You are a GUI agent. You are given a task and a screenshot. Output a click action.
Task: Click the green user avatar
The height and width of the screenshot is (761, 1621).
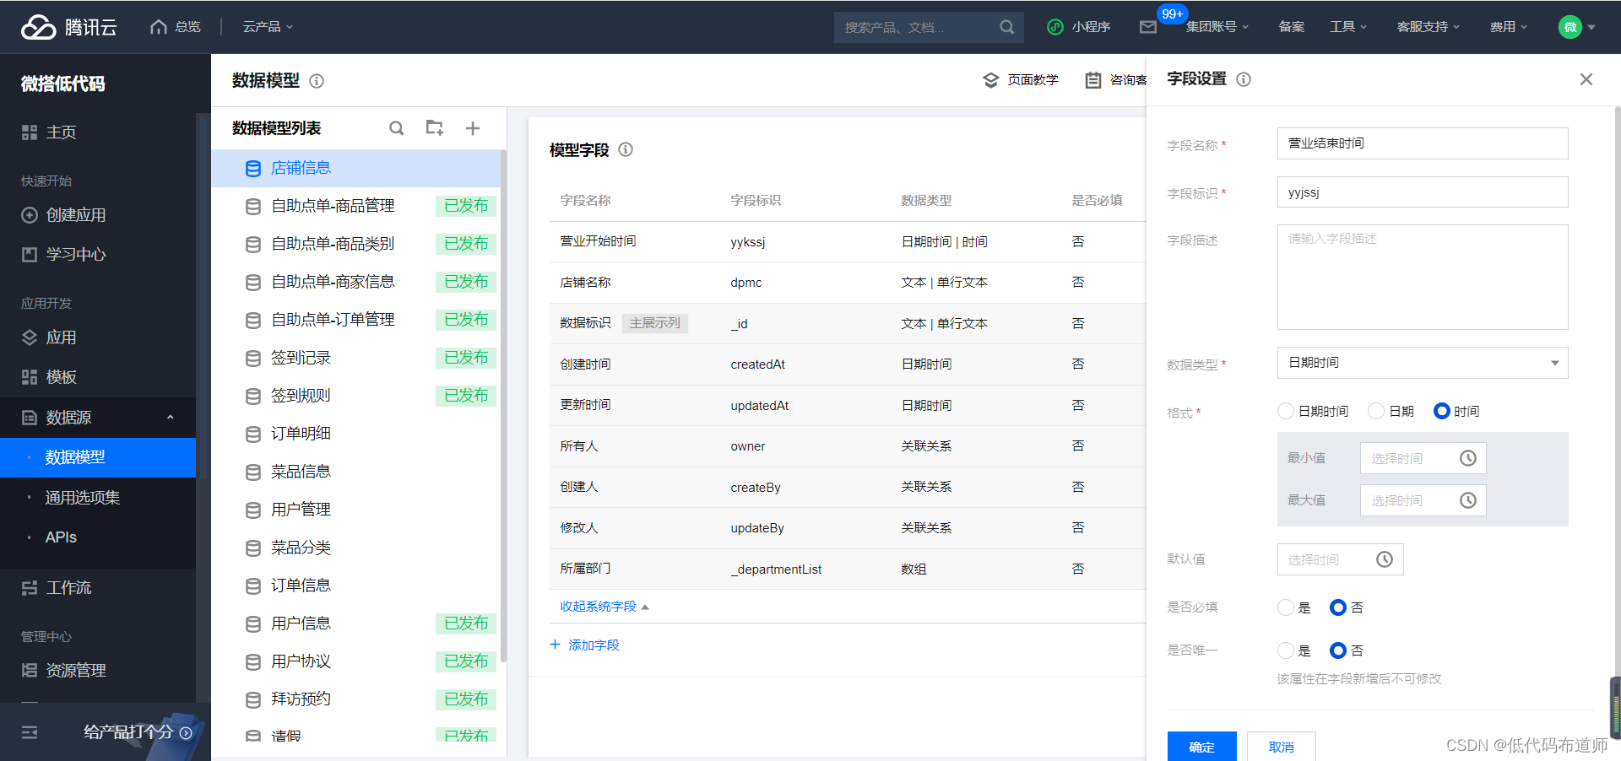[1569, 27]
